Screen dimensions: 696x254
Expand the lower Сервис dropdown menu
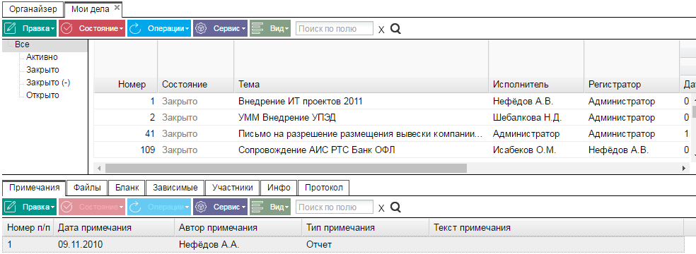(244, 207)
